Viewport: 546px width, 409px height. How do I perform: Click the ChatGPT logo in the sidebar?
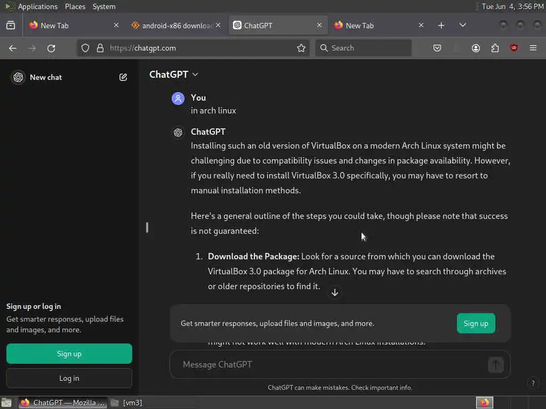pos(18,77)
